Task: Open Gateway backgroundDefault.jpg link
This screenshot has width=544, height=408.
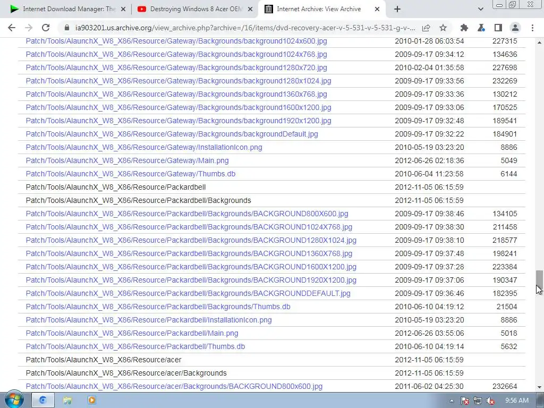Action: 172,134
